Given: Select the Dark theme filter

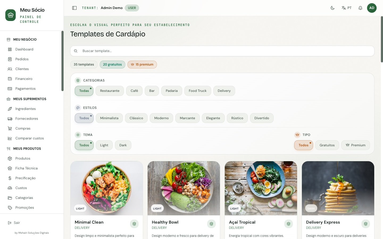Looking at the screenshot, I should tap(123, 145).
